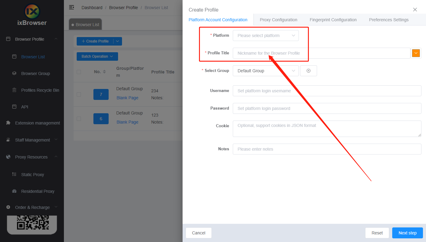This screenshot has height=242, width=426.
Task: Check the box for profile row 6
Action: (x=79, y=119)
